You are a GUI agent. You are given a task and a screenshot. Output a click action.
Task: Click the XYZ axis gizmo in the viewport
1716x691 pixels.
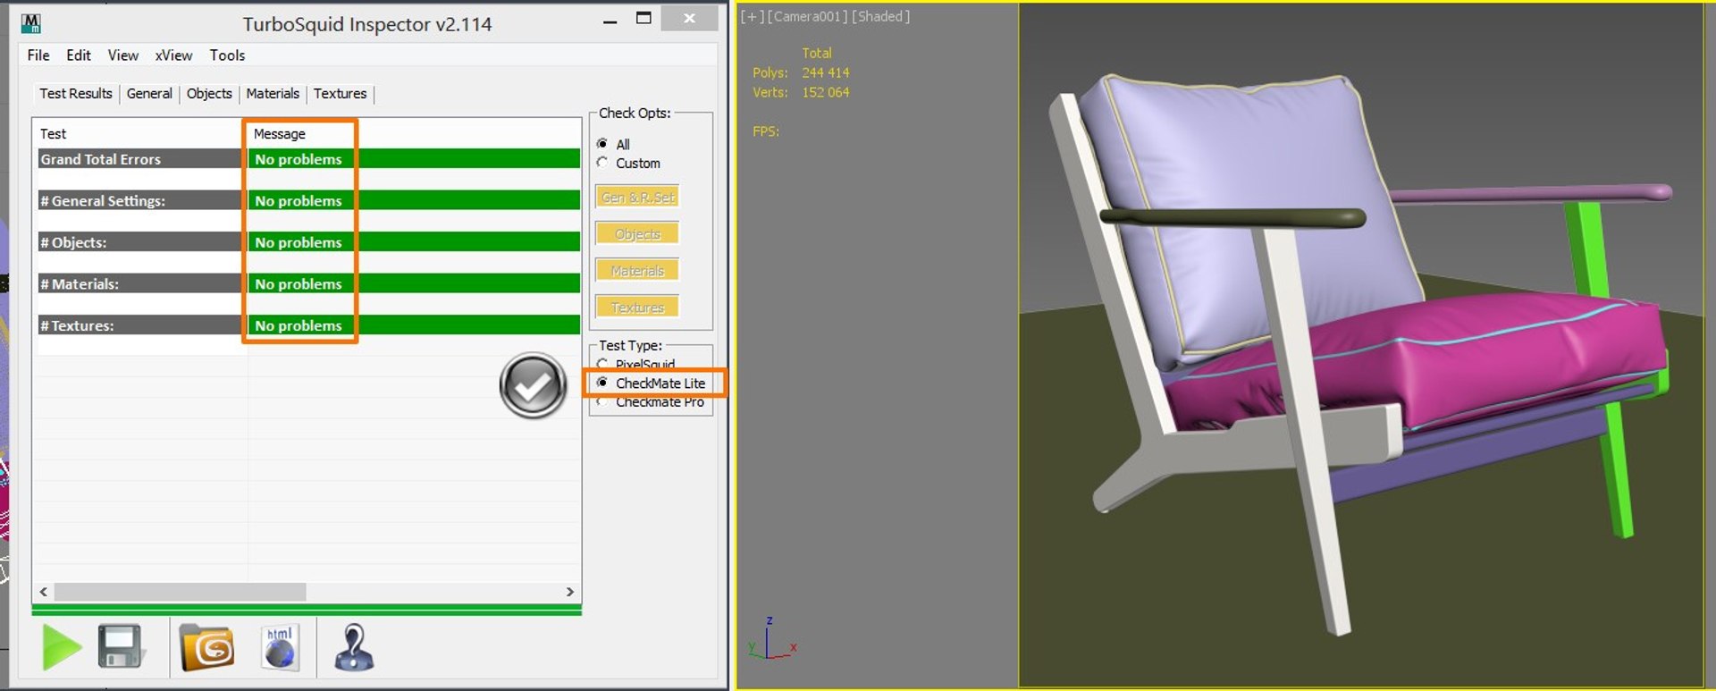coord(771,638)
